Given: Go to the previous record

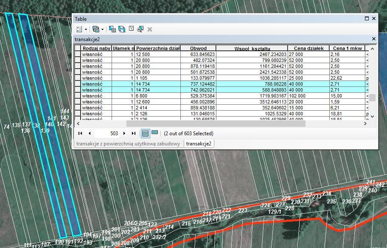Looking at the screenshot, I should (90, 134).
